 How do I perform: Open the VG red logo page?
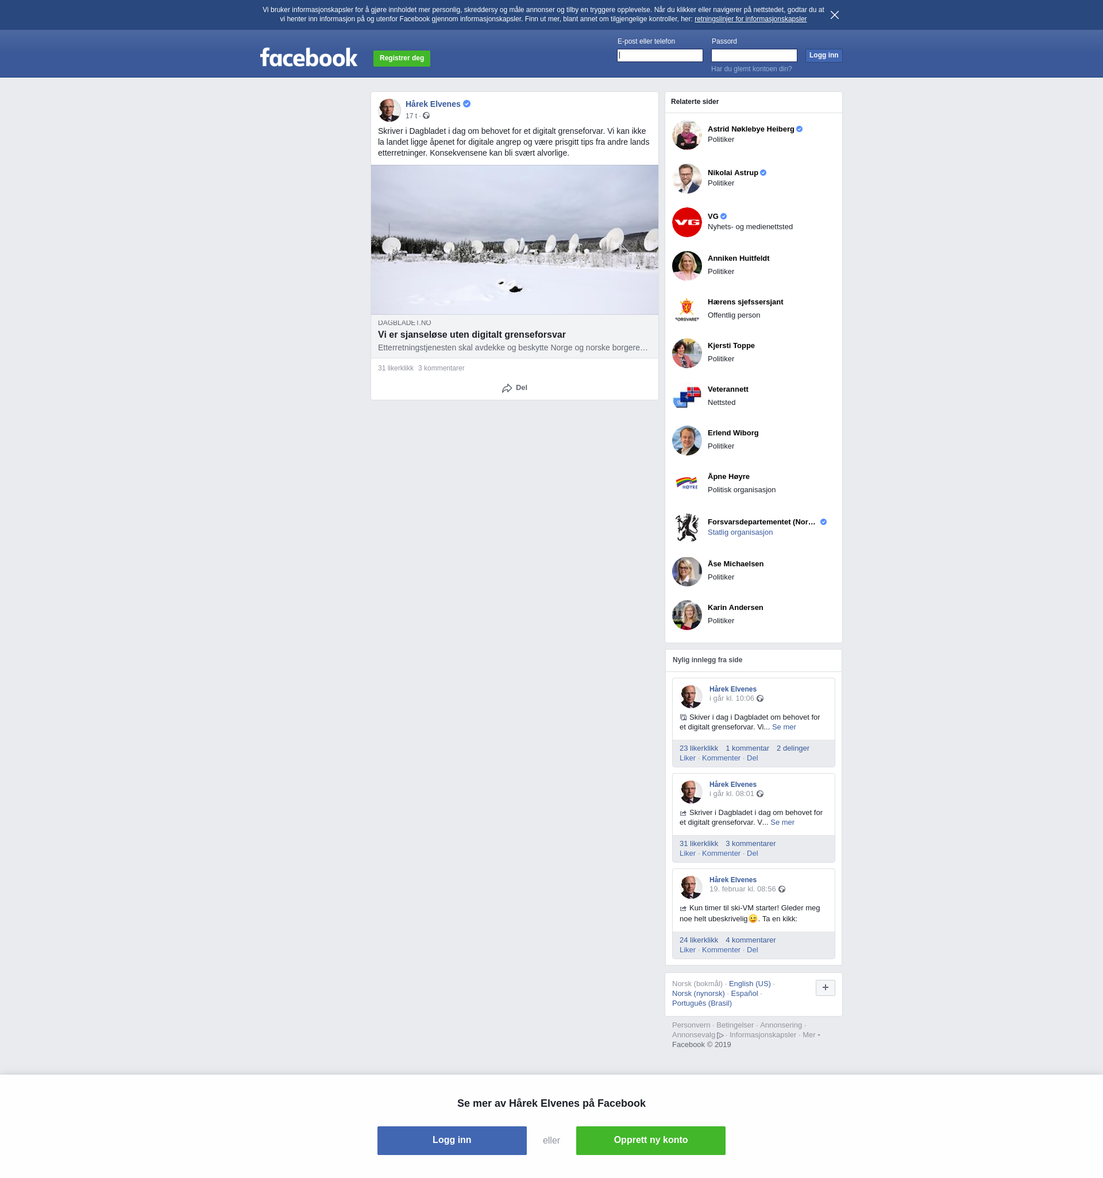tap(687, 222)
